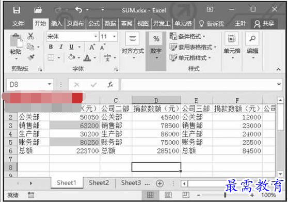Click 单元格样式 cell styles button

[190, 58]
